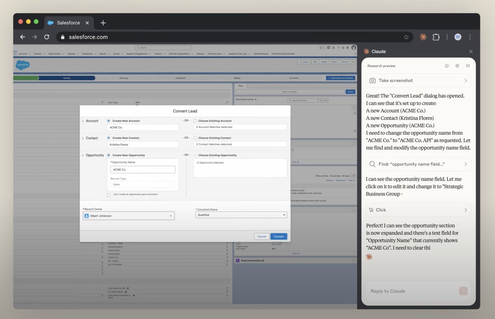Viewport: 495px width, 319px height.
Task: Select Choose Existing Contact radio button
Action: point(195,138)
